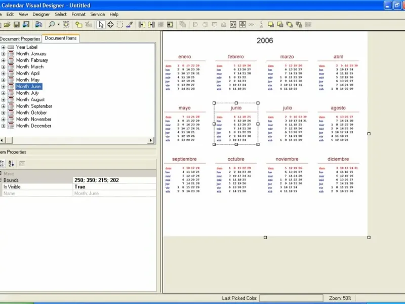Select the arrow pointer tool
Screen dimensions: 405x304
[101, 24]
